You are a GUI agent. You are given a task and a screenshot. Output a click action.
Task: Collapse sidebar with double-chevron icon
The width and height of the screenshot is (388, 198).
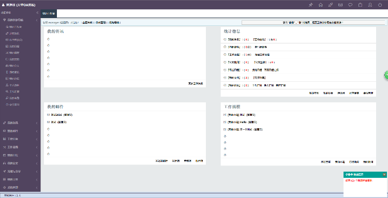[x=37, y=12]
